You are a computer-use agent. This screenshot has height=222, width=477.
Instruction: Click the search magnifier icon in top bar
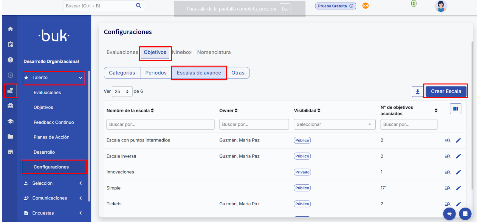pos(139,6)
